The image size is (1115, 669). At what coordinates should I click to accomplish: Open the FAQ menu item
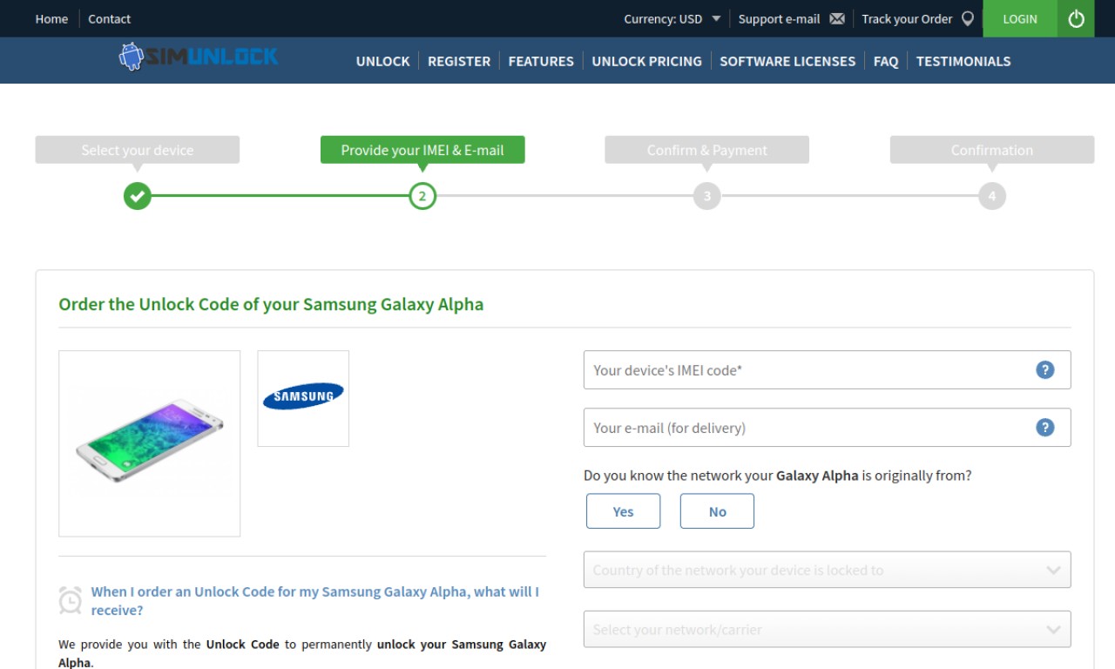point(886,61)
